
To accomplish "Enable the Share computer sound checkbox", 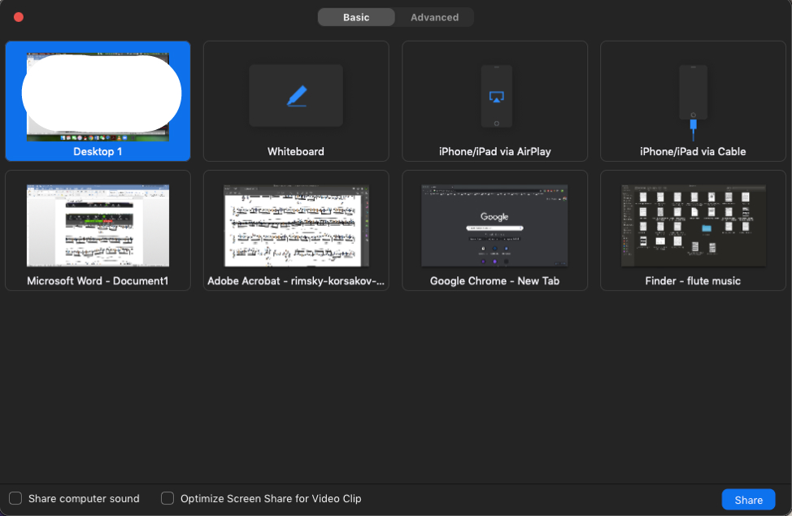I will pyautogui.click(x=15, y=498).
